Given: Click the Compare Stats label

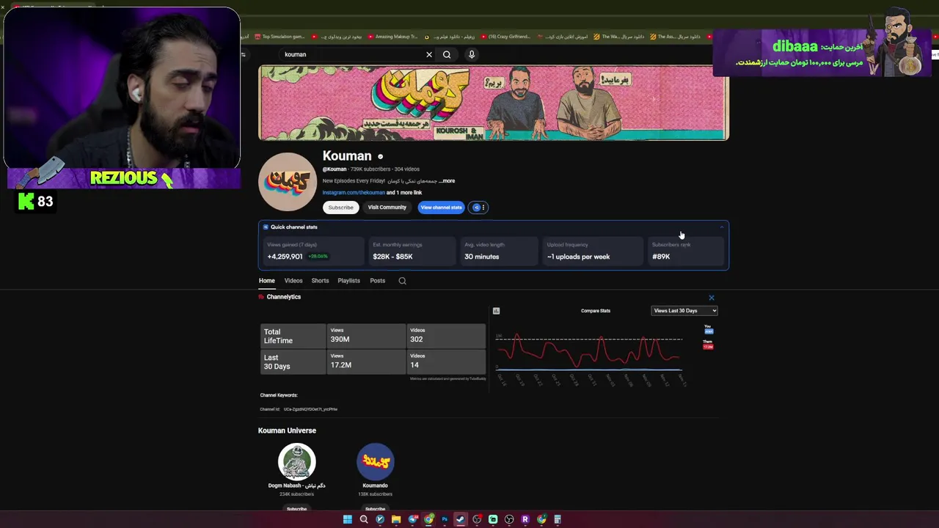Looking at the screenshot, I should 596,311.
